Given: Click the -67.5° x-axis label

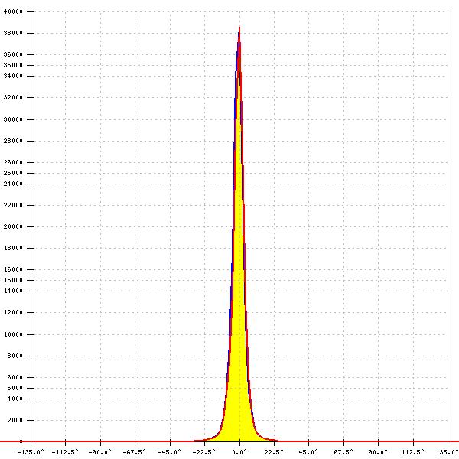Looking at the screenshot, I should pyautogui.click(x=135, y=452).
